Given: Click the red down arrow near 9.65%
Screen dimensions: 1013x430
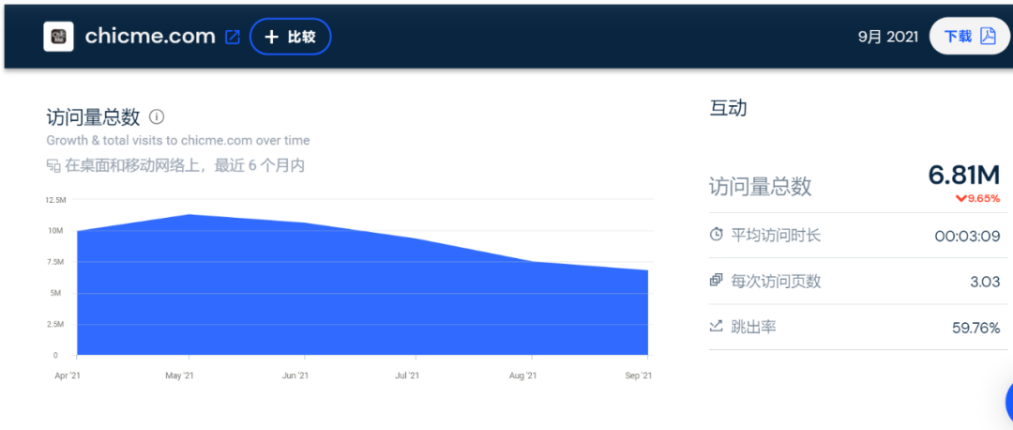Looking at the screenshot, I should pyautogui.click(x=960, y=199).
